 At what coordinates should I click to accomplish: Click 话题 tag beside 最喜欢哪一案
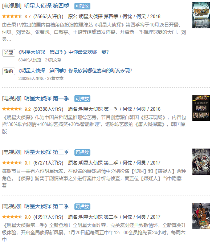(9, 53)
